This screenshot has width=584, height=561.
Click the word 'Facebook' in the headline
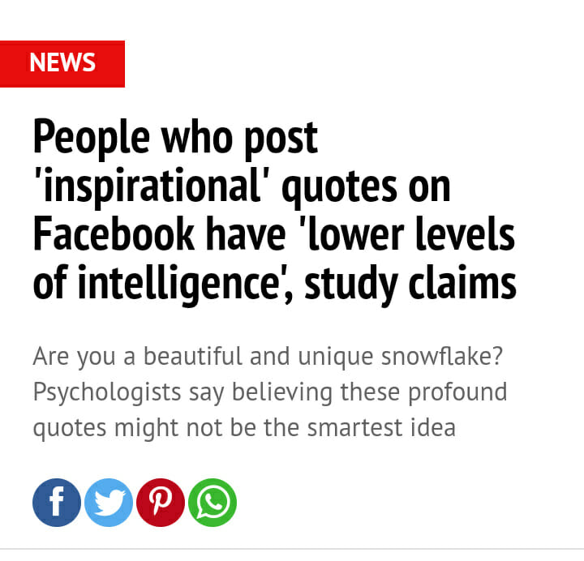coord(114,234)
